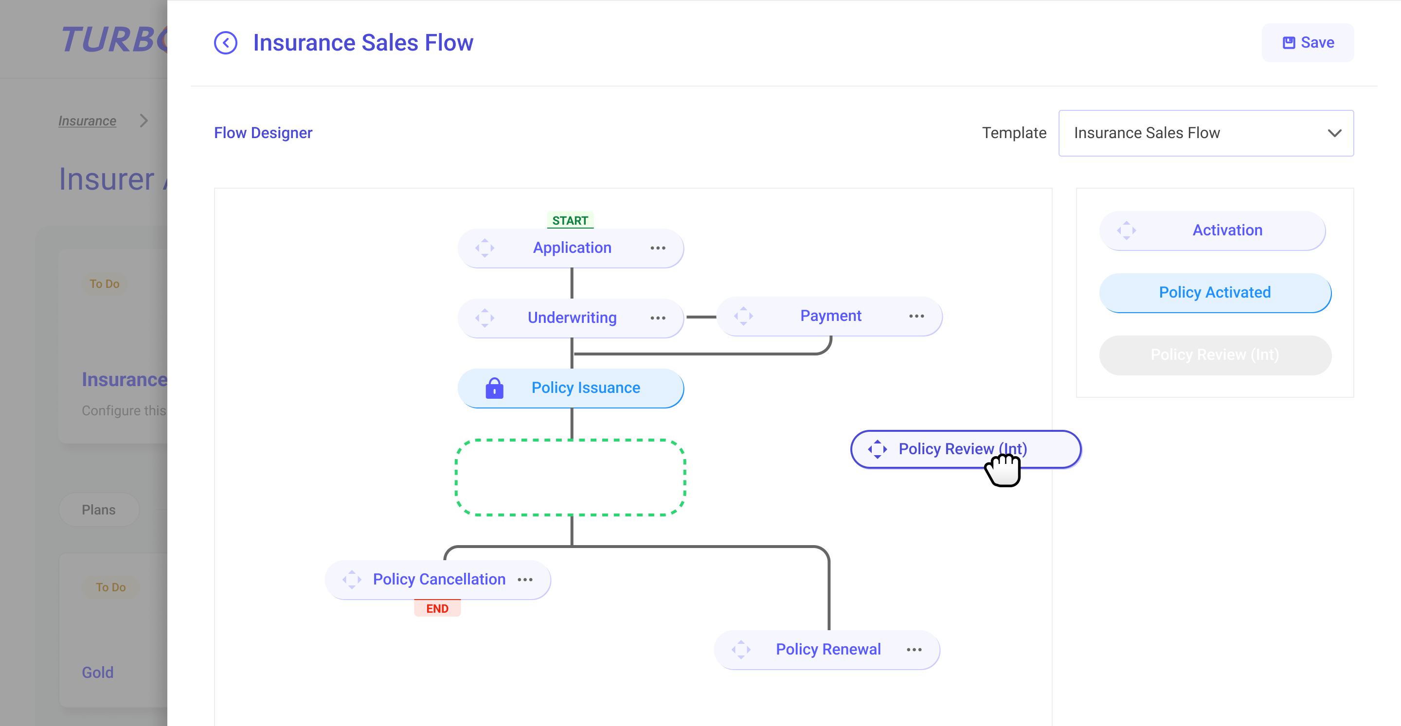Switch to the Flow Designer tab
The height and width of the screenshot is (726, 1401).
[x=263, y=132]
